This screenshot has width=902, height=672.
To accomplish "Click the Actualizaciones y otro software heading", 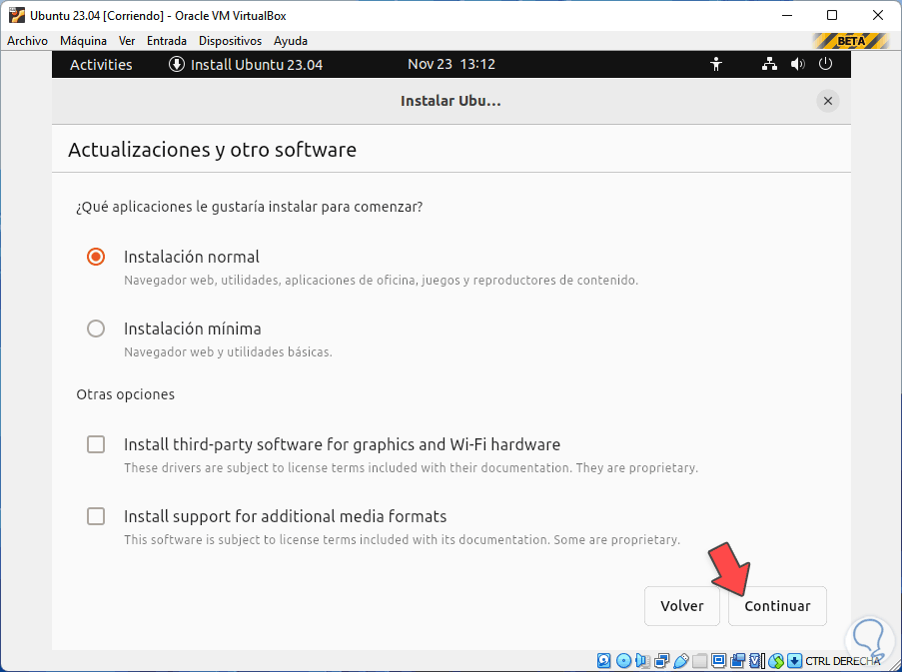I will click(x=213, y=150).
